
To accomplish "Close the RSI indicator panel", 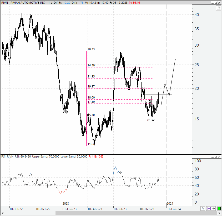I will coord(219,156).
